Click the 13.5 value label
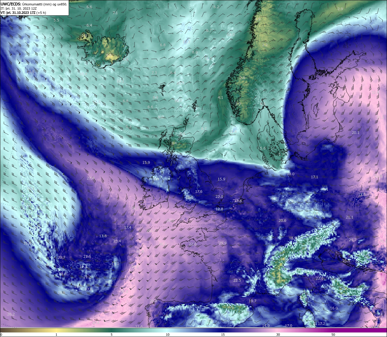This screenshot has height=337, width=387. (31, 72)
